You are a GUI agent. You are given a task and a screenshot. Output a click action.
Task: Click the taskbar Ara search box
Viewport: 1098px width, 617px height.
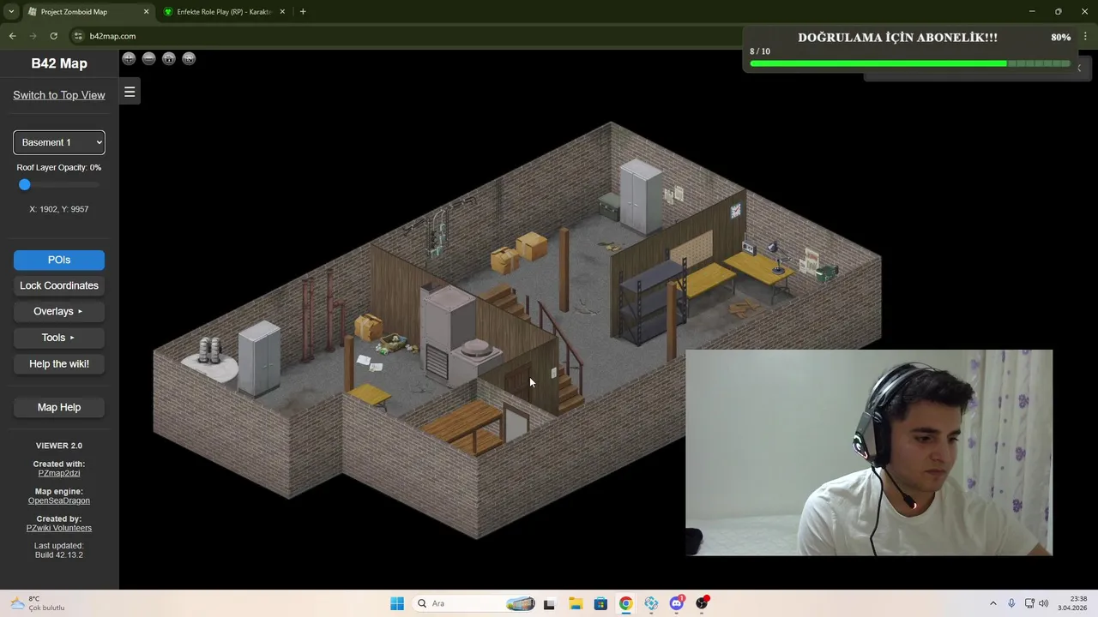(x=474, y=603)
